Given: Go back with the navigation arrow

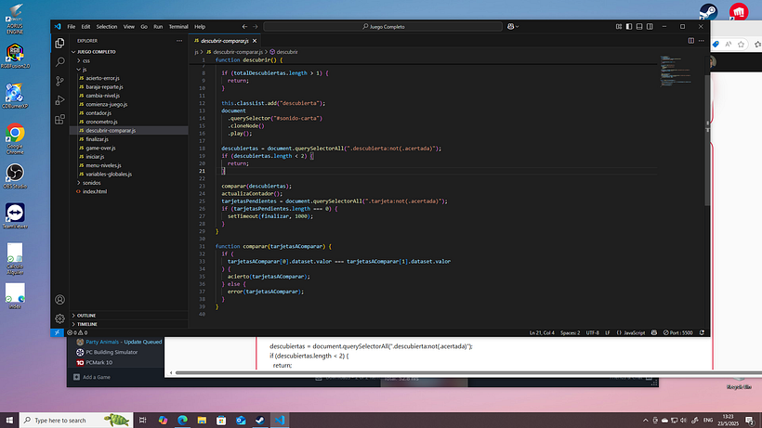Looking at the screenshot, I should click(x=244, y=27).
